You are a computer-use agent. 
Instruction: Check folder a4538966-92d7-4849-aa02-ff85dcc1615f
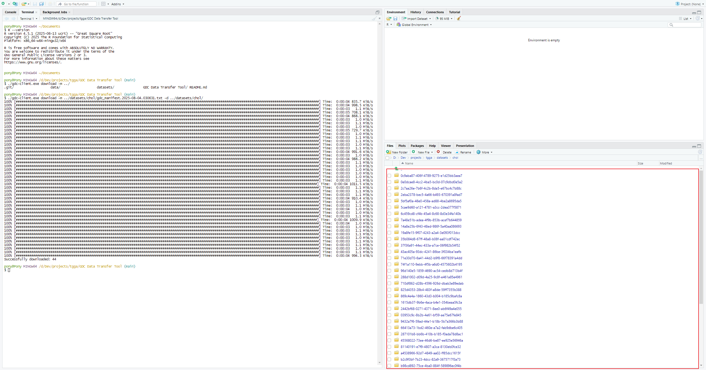tap(389, 353)
